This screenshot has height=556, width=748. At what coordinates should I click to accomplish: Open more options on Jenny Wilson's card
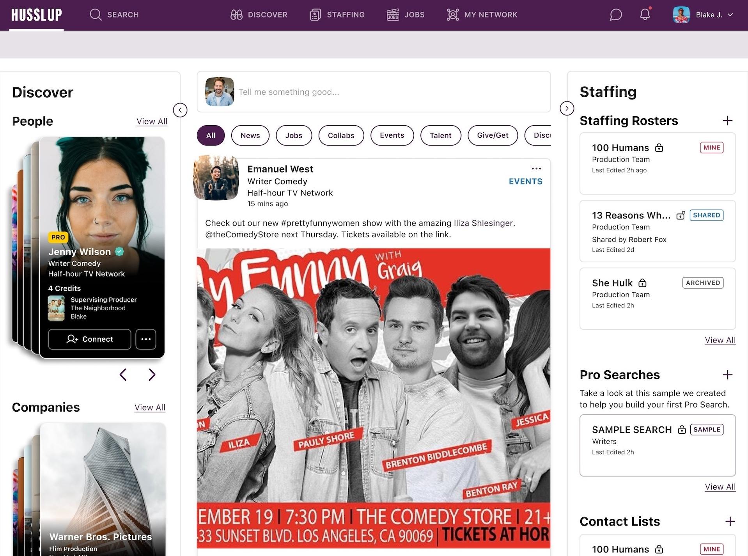tap(146, 339)
